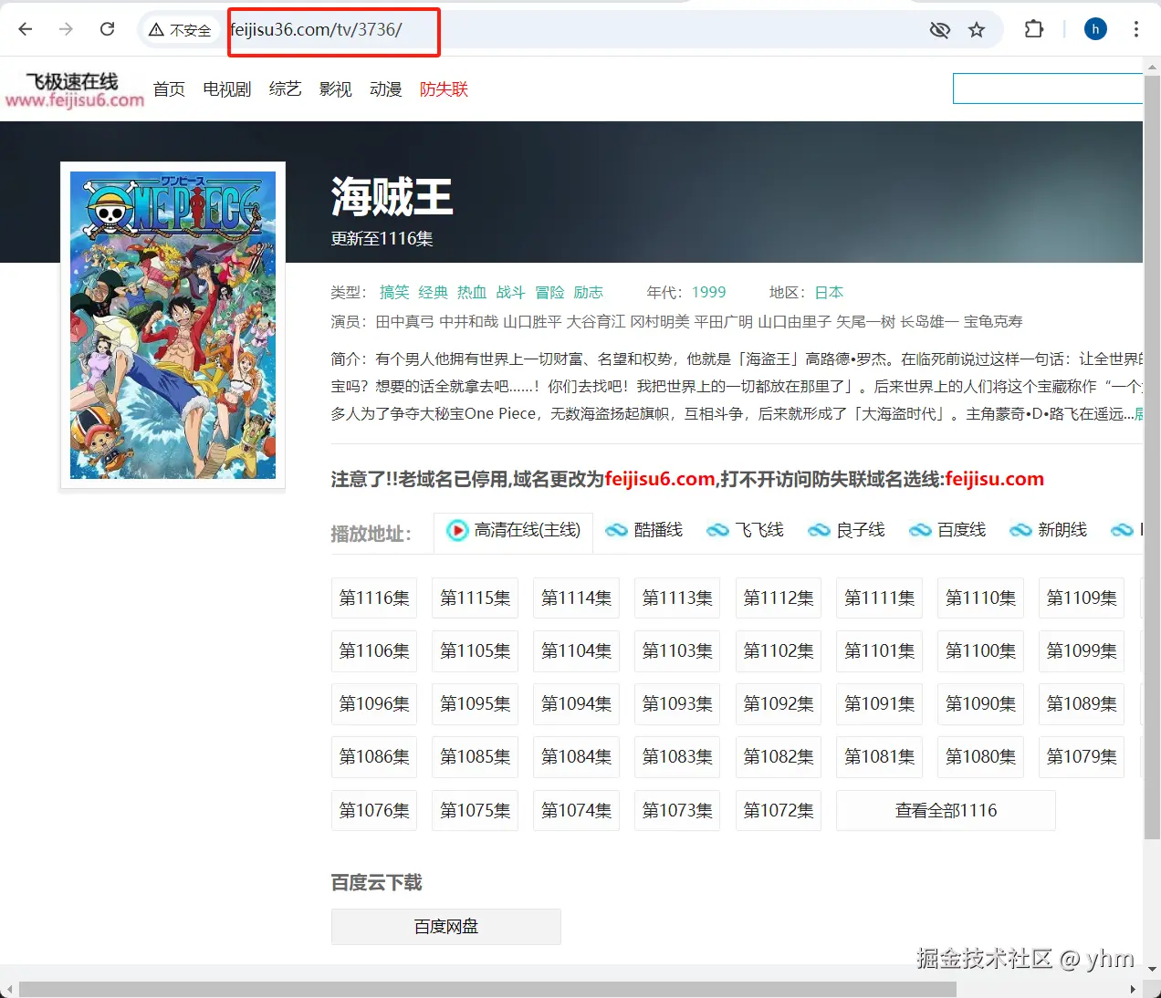Open the profile avatar labeled h
Viewport: 1161px width, 998px height.
[1095, 29]
